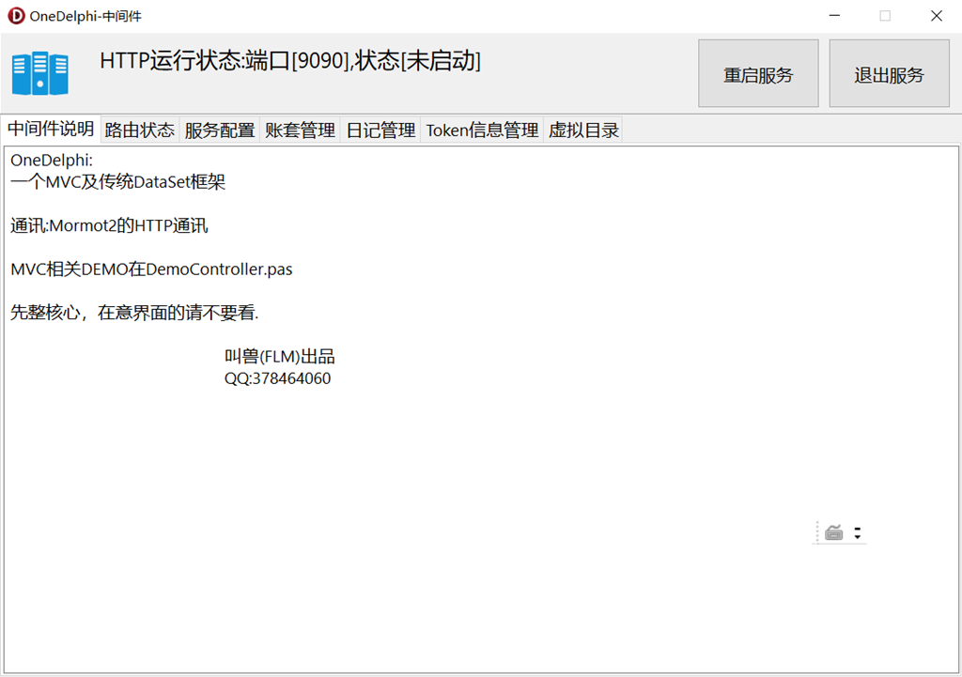
Task: Minimize the OneDelphi window
Action: click(834, 16)
